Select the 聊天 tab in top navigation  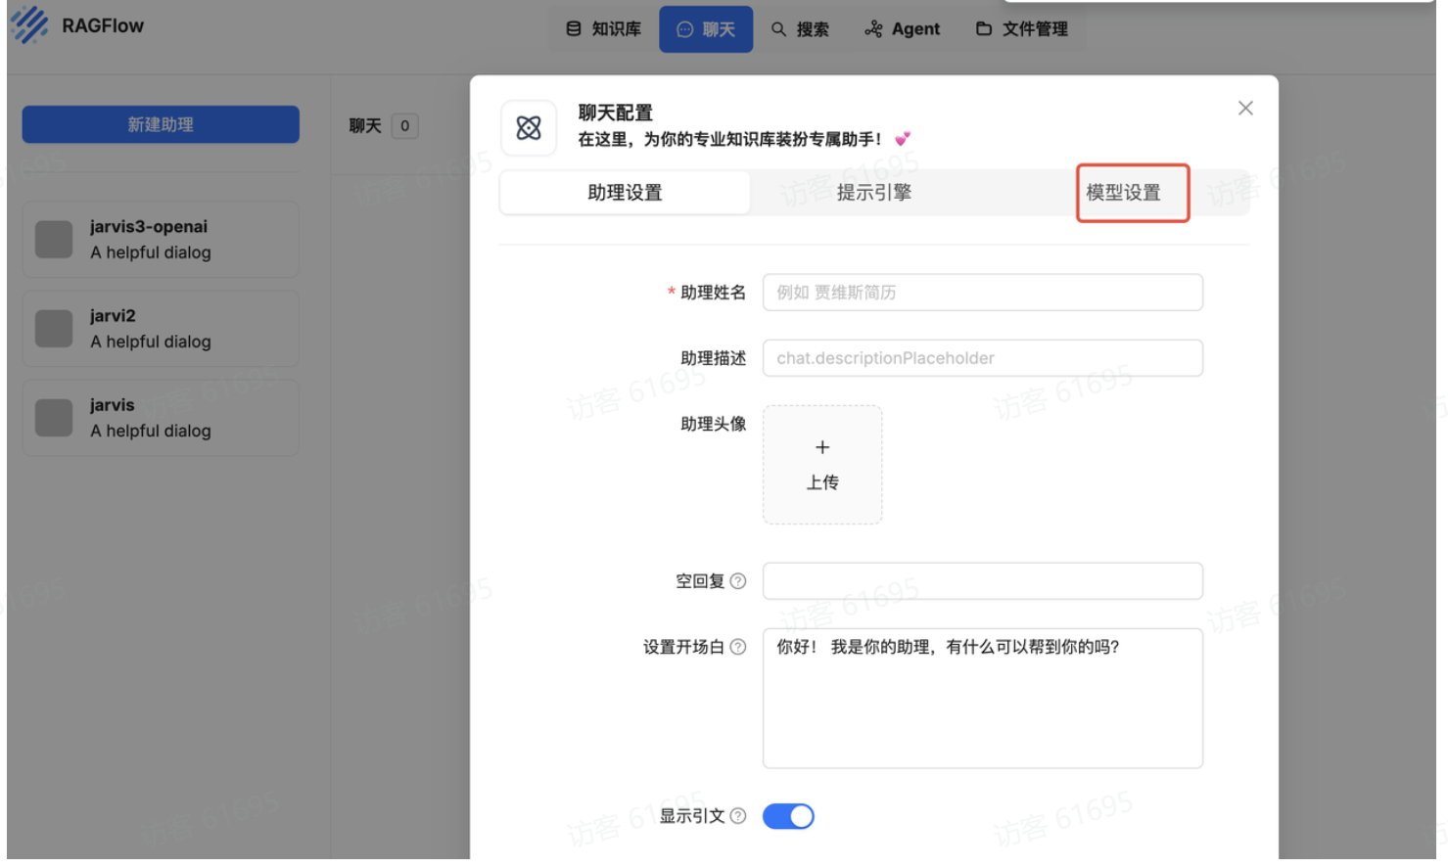tap(706, 29)
